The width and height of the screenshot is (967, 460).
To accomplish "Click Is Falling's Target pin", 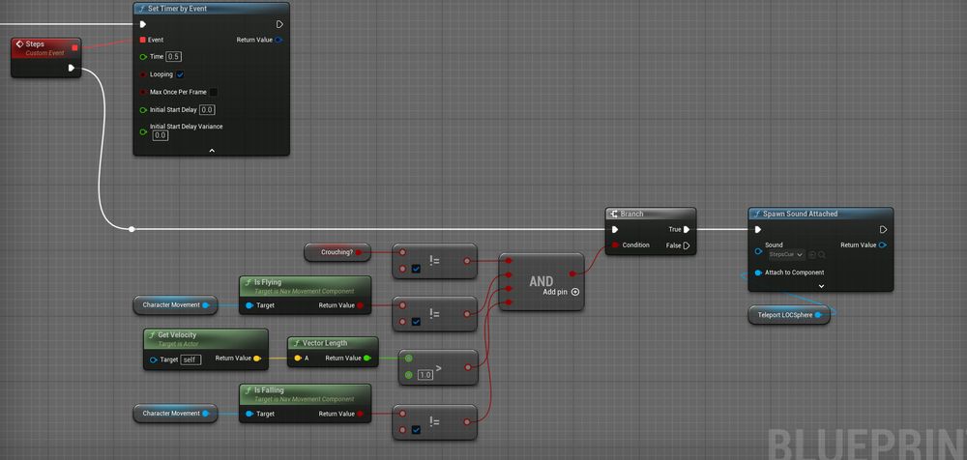I will coord(249,414).
